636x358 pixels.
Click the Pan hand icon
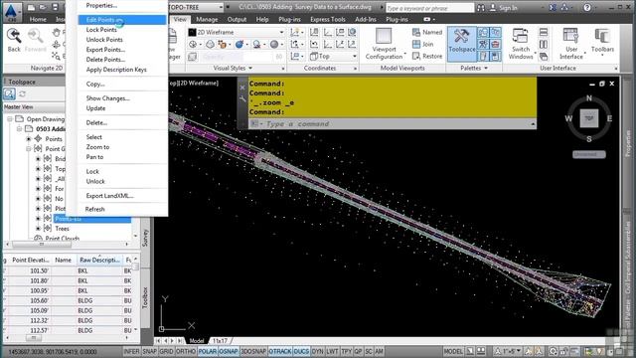point(57,32)
